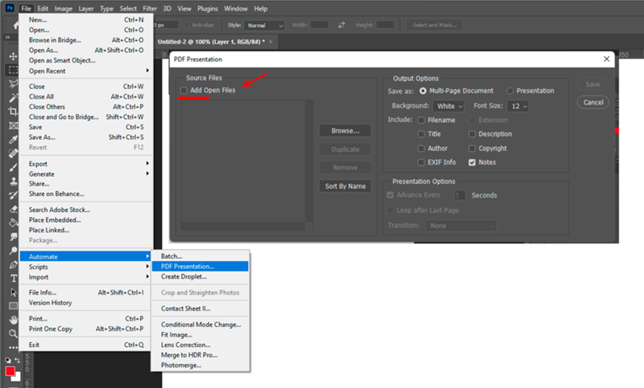
Task: Click the Cancel button in PDF Presentation
Action: tap(593, 103)
